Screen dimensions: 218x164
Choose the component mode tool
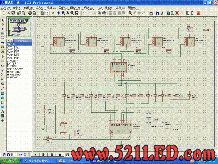3,24
